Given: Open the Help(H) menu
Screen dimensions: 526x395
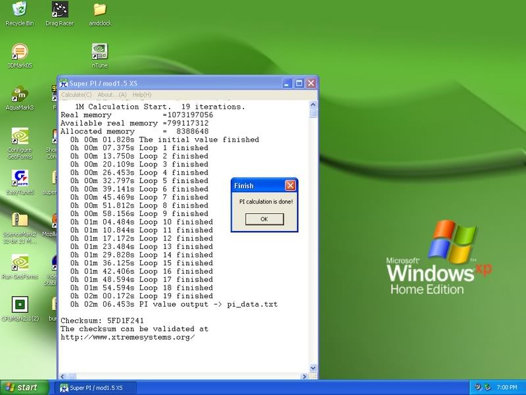Looking at the screenshot, I should click(142, 95).
